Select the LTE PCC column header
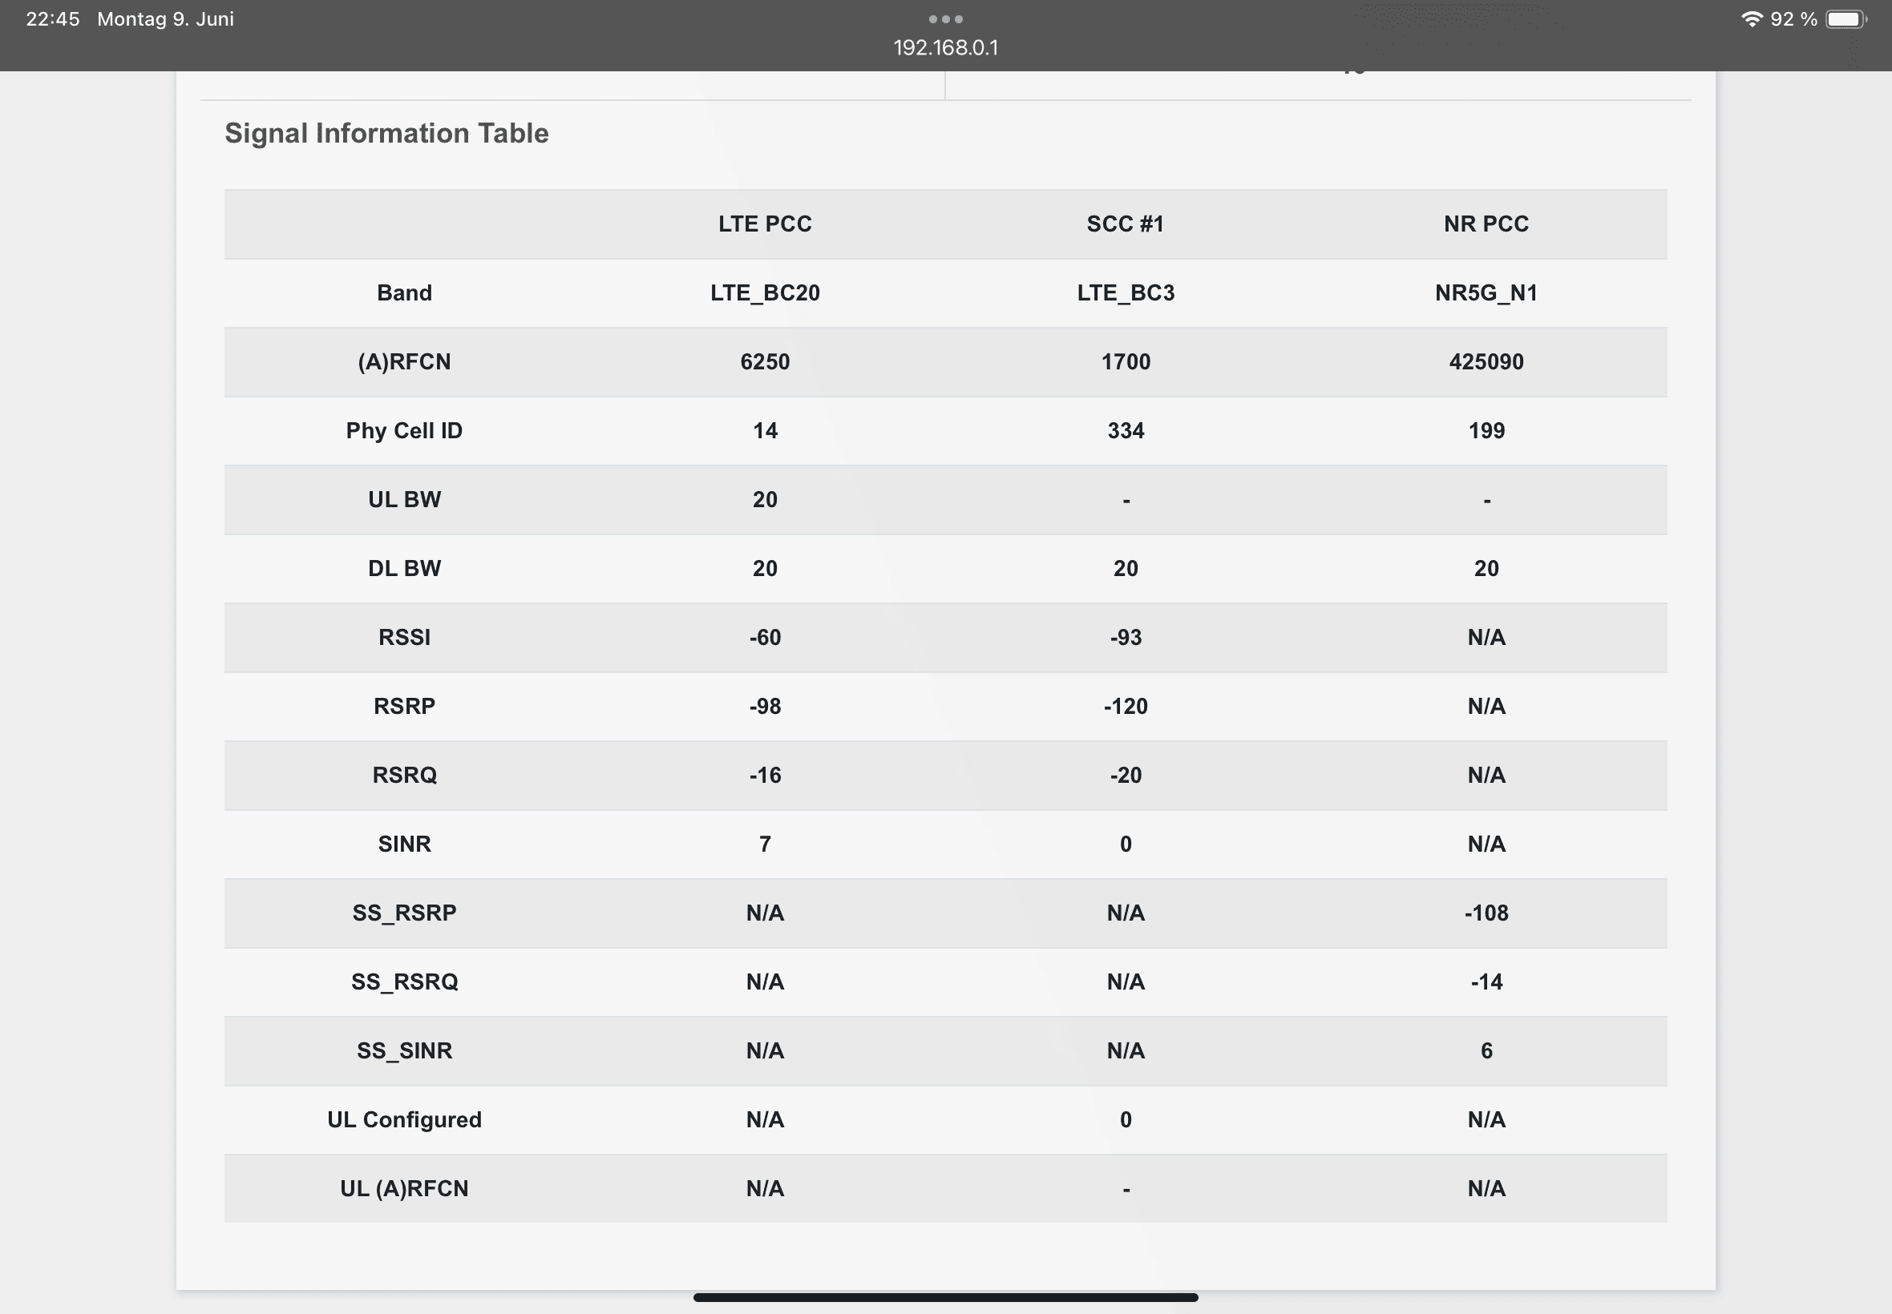Screen dimensions: 1892x1314 (764, 224)
